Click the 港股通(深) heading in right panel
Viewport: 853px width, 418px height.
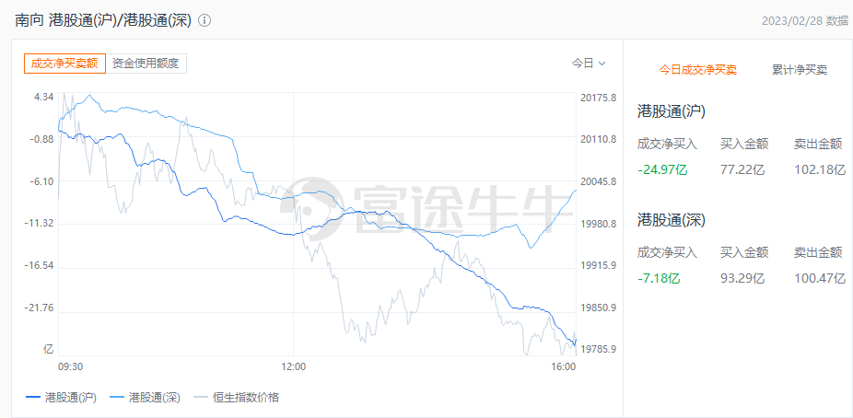(671, 220)
